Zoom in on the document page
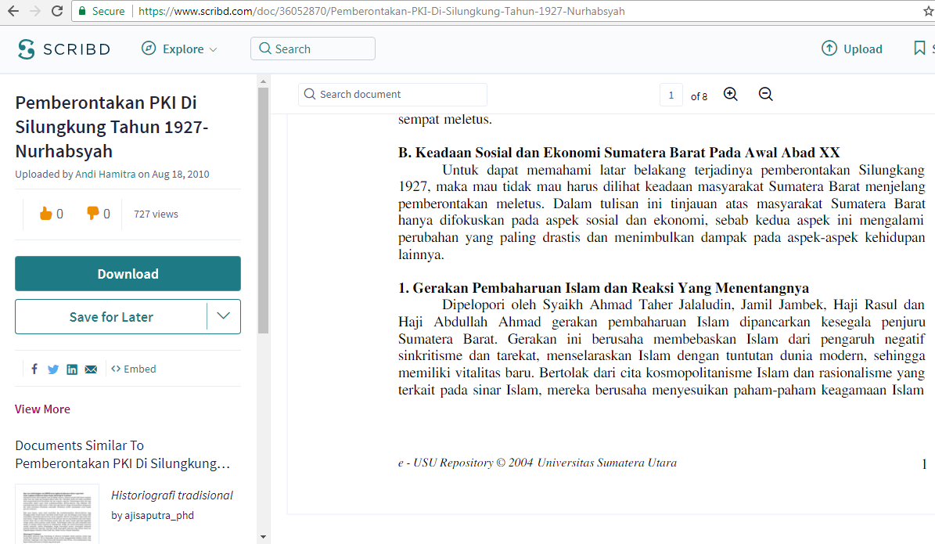The image size is (935, 544). pyautogui.click(x=731, y=94)
